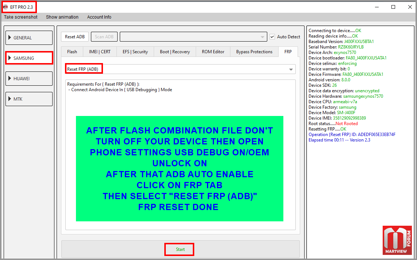Screen dimensions: 417x260
Task: Click 'Root status.....Not Rooted' log line
Action: [333, 124]
